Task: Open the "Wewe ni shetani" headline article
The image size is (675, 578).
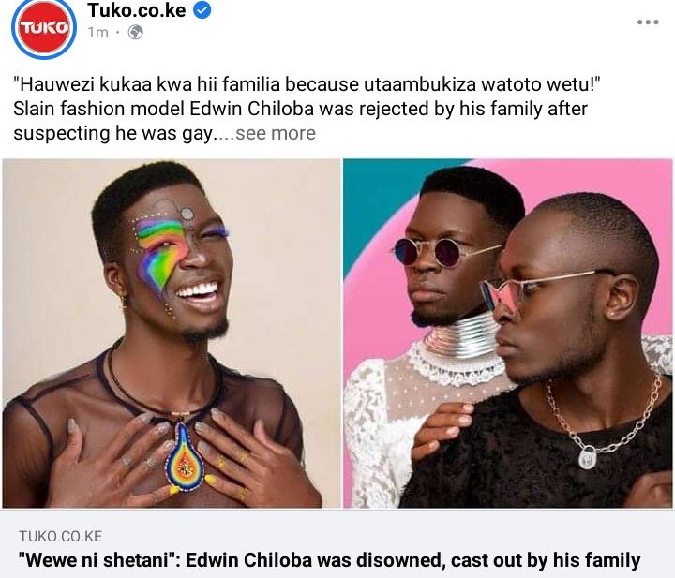Action: click(329, 560)
